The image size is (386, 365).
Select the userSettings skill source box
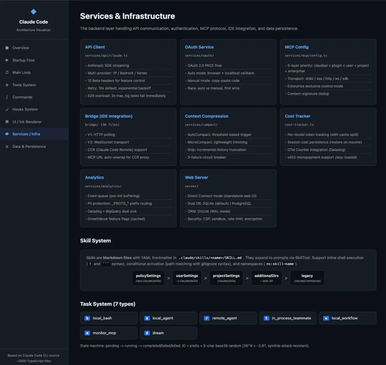point(187,278)
